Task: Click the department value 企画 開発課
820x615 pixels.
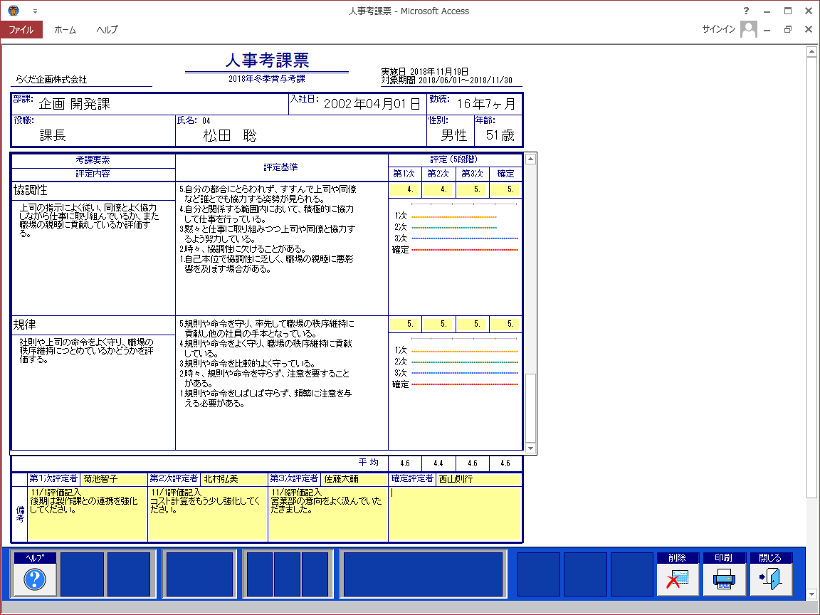Action: tap(74, 104)
